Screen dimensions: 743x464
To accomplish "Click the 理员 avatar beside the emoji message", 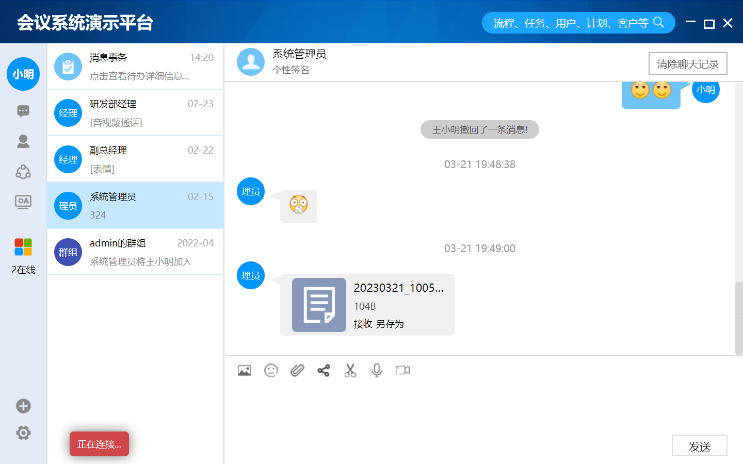I will click(251, 191).
